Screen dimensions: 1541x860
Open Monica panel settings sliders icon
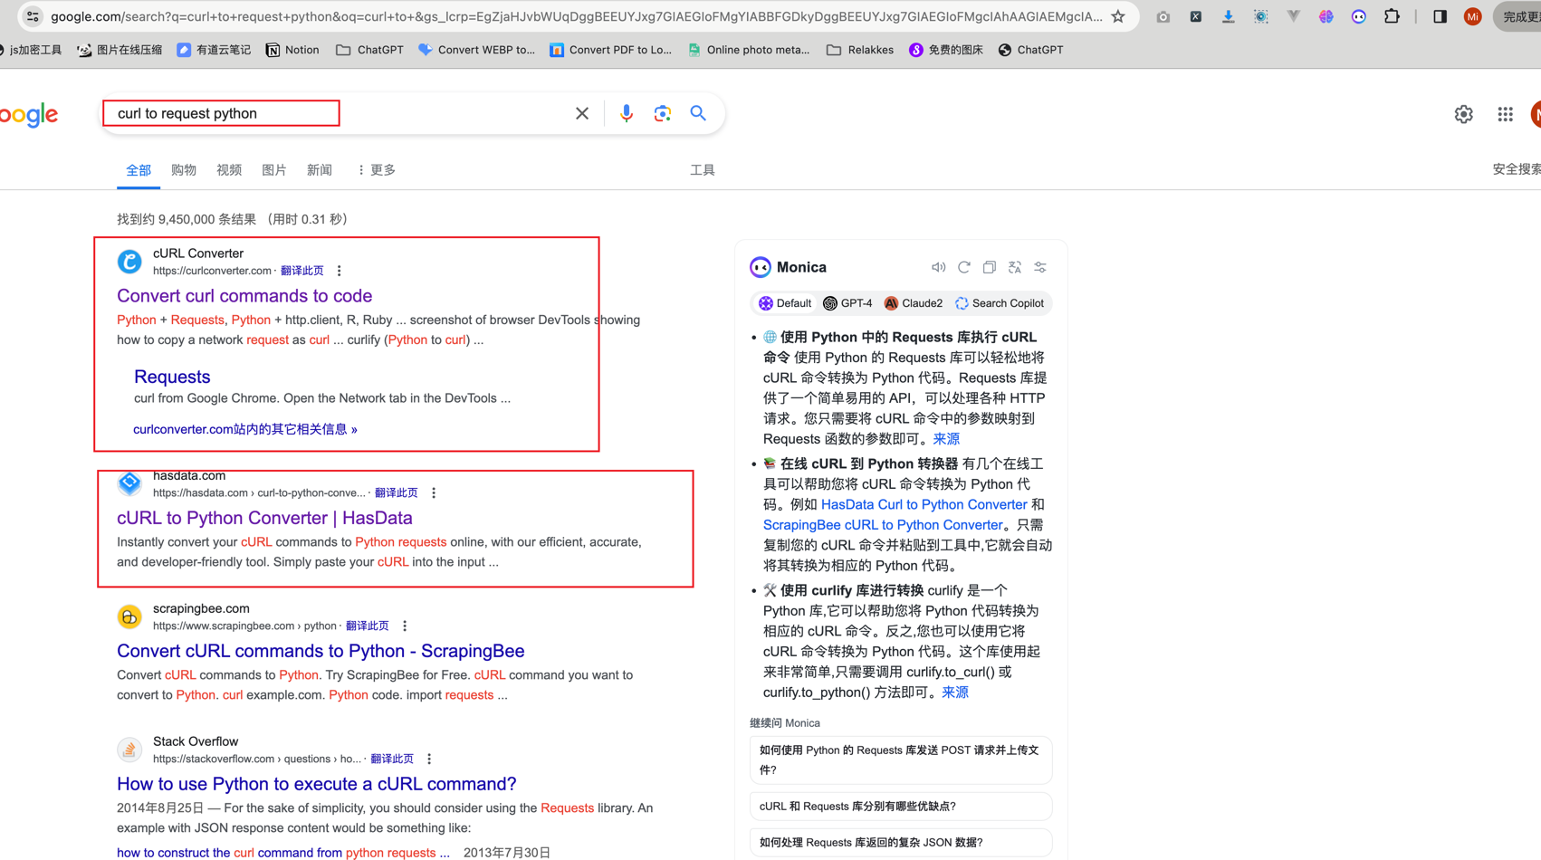click(1040, 267)
